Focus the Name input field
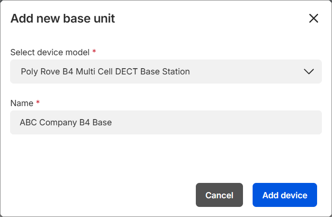This screenshot has height=217, width=332. point(166,122)
